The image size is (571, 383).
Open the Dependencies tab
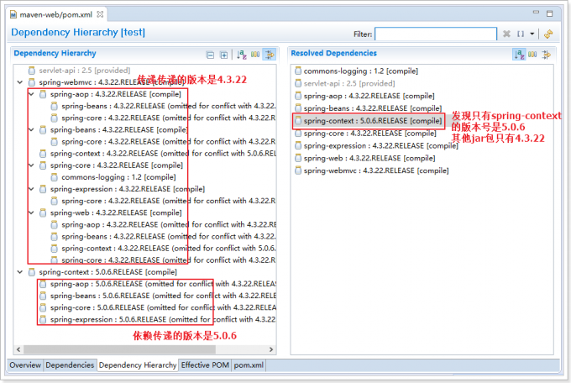70,365
